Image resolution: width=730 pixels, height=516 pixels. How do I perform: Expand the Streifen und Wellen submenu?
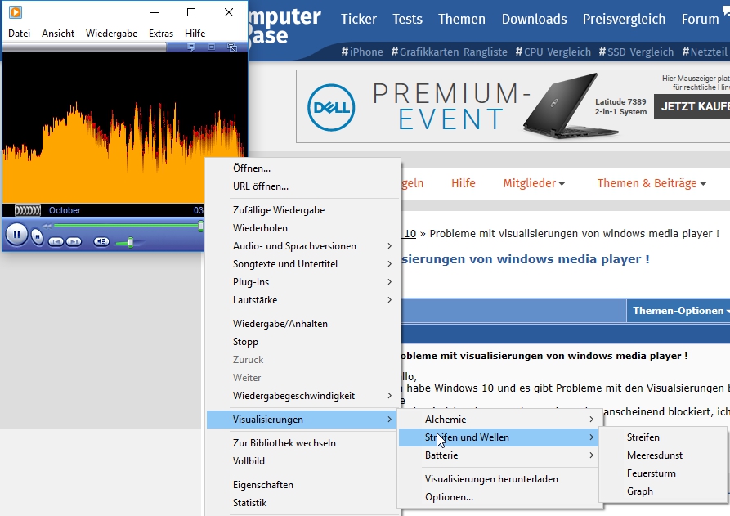tap(499, 437)
